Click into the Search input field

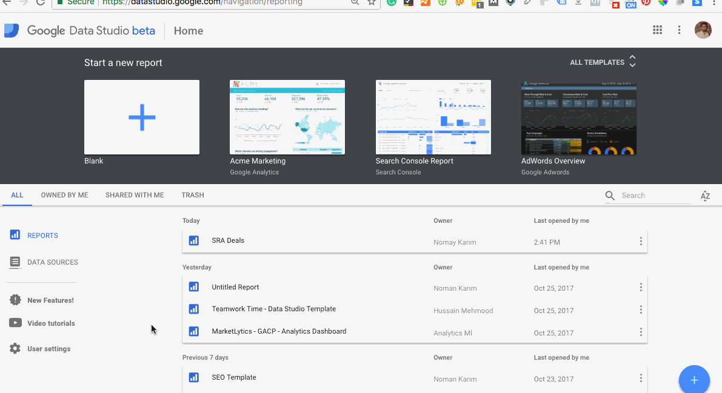[x=646, y=195]
